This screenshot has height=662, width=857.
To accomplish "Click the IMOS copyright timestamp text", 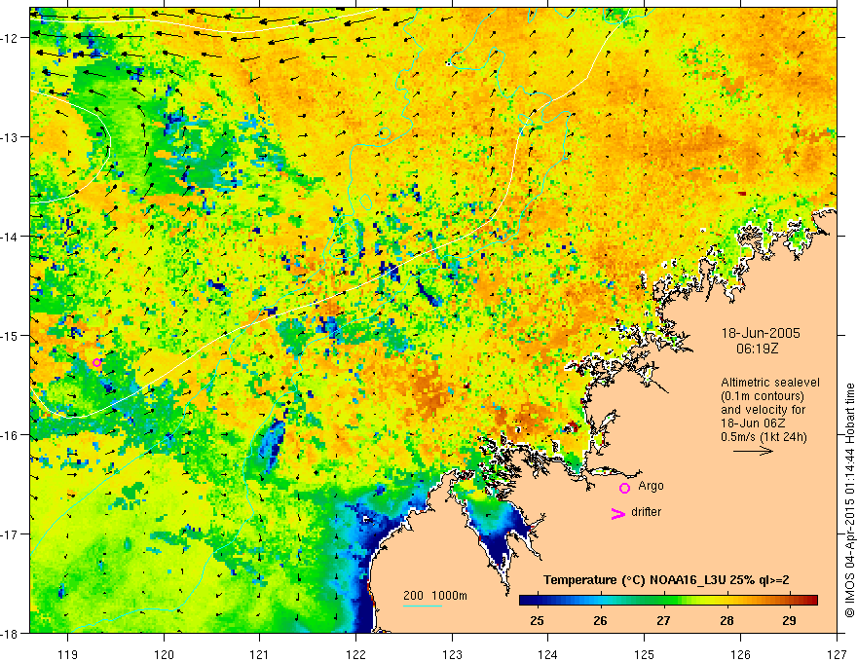I will coord(849,499).
